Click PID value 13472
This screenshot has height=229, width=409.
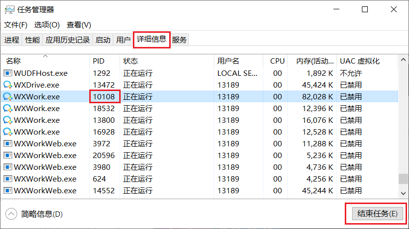(x=104, y=85)
